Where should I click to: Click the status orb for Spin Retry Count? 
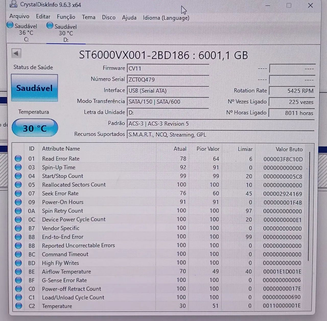coord(18,211)
